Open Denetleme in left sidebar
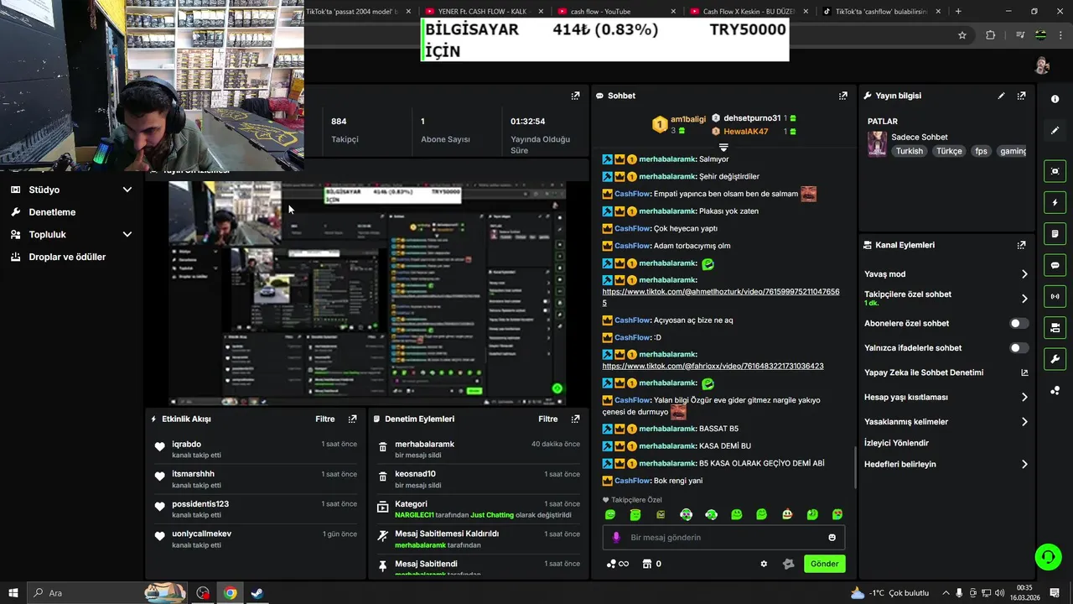The height and width of the screenshot is (604, 1073). tap(52, 212)
